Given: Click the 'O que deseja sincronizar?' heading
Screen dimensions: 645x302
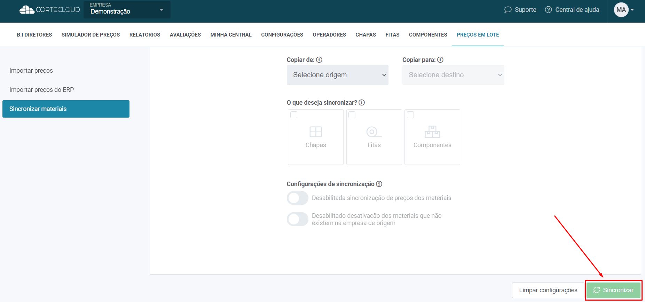Looking at the screenshot, I should pos(322,103).
